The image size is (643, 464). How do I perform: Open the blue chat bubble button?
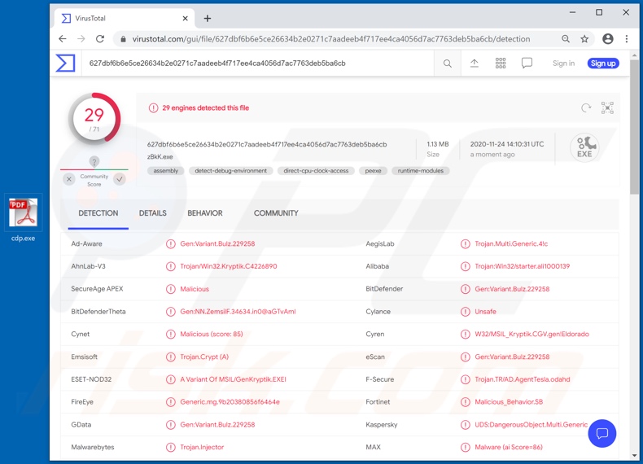click(x=602, y=433)
